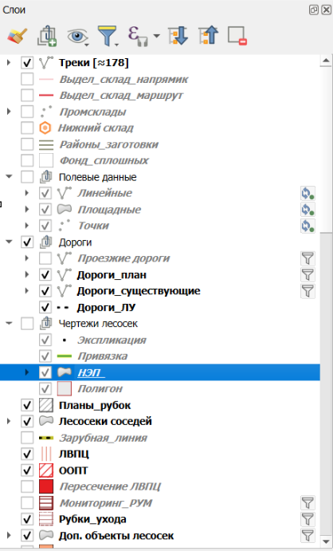Click the group icon of Чертежи лесосек
This screenshot has width=333, height=551.
pos(46,323)
